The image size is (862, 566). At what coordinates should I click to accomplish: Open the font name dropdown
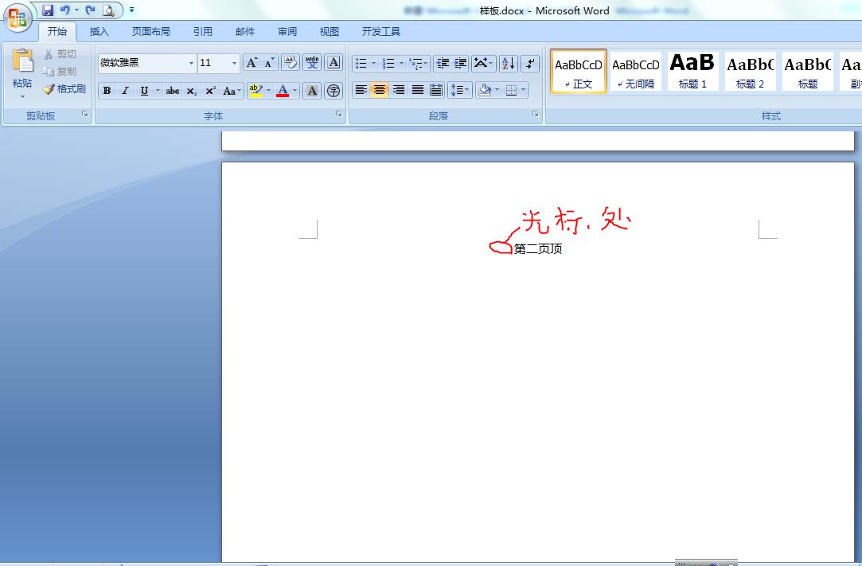[x=191, y=63]
